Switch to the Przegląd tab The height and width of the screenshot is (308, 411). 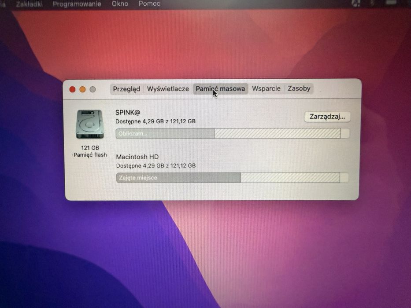pyautogui.click(x=126, y=89)
